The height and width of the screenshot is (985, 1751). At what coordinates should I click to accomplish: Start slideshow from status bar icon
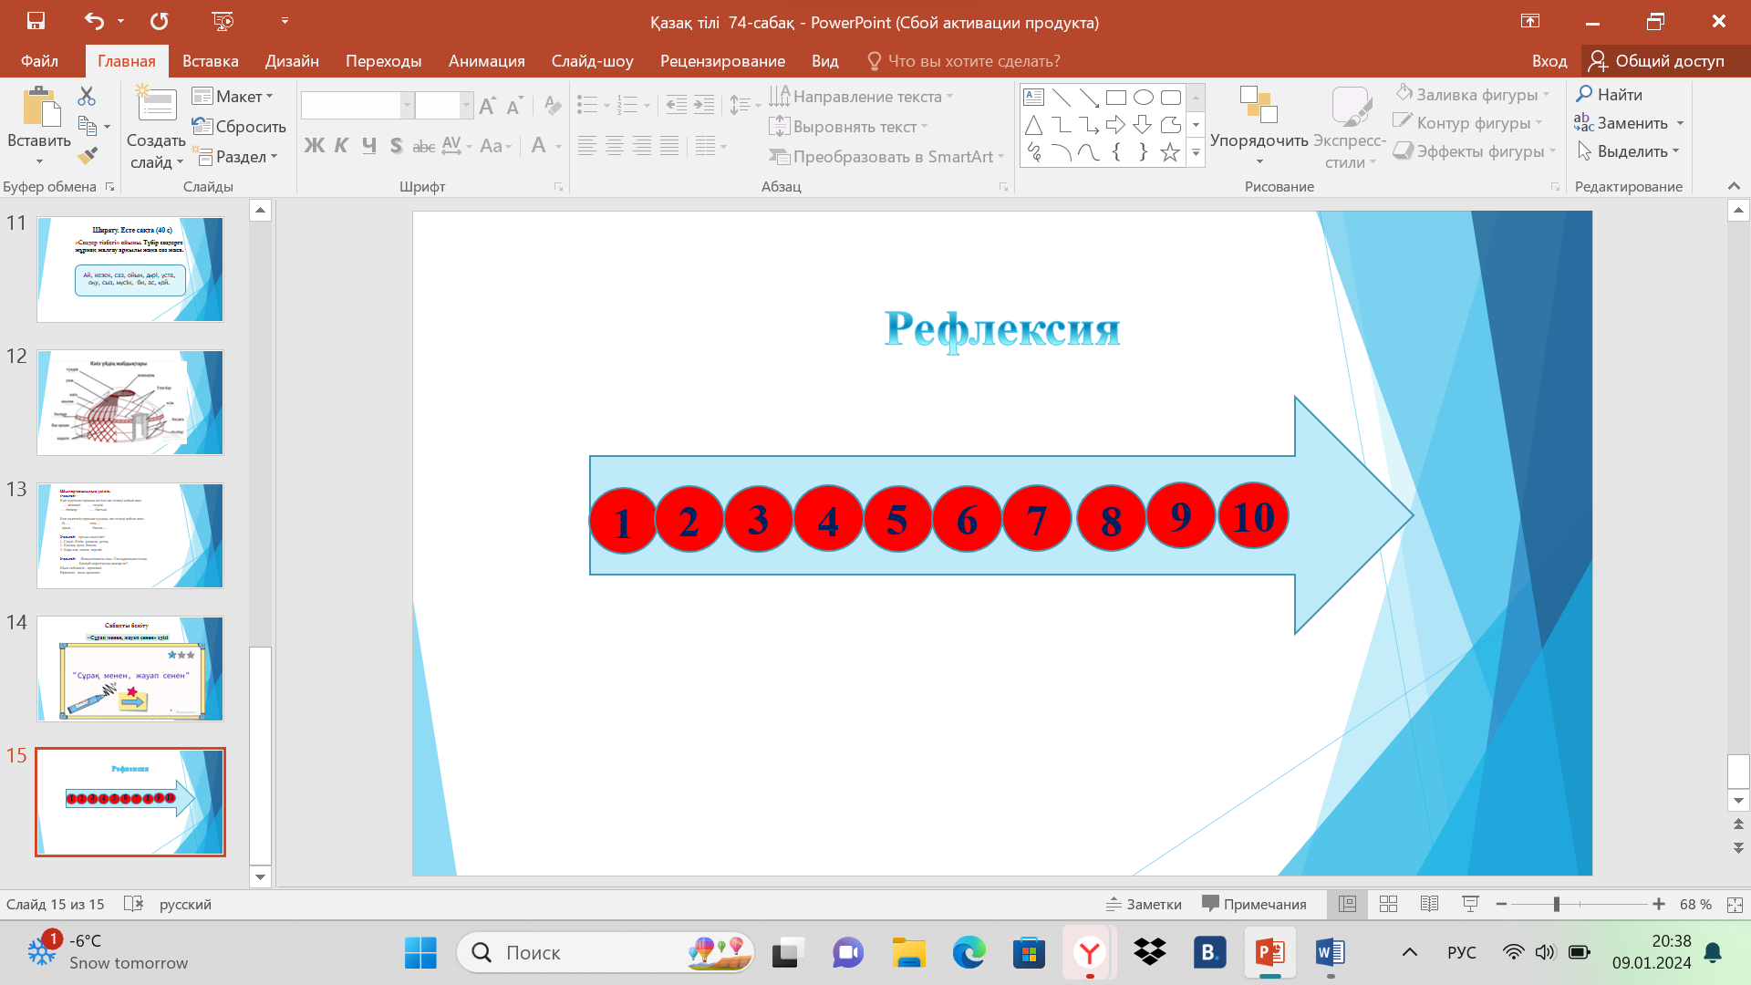click(x=1470, y=904)
